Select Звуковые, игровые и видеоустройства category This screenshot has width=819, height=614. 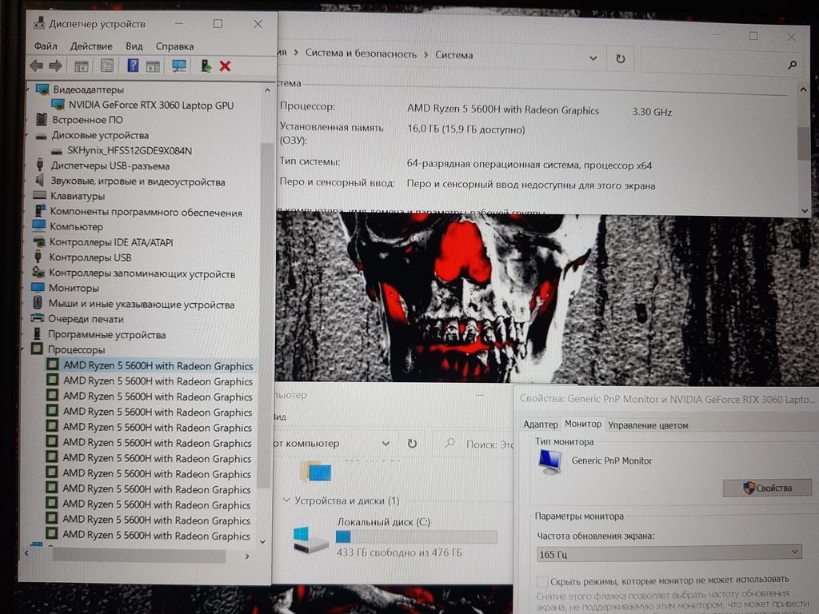coord(138,181)
